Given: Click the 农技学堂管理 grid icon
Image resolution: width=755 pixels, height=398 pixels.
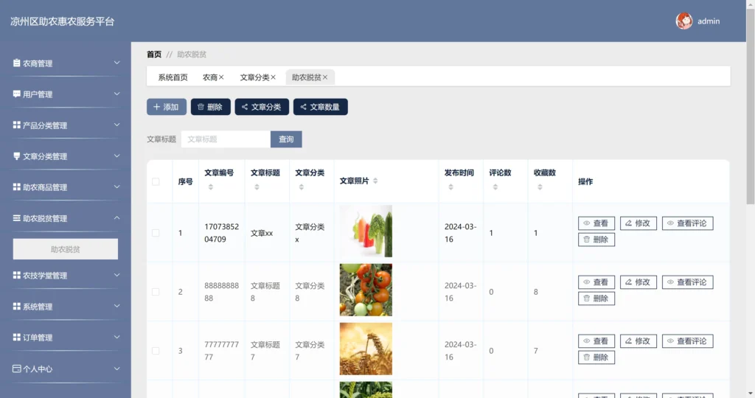Looking at the screenshot, I should [x=16, y=275].
